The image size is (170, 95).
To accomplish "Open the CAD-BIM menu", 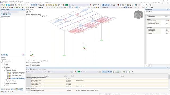I will pyautogui.click(x=47, y=3).
